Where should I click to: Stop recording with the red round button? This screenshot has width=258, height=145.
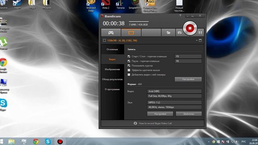point(190,28)
